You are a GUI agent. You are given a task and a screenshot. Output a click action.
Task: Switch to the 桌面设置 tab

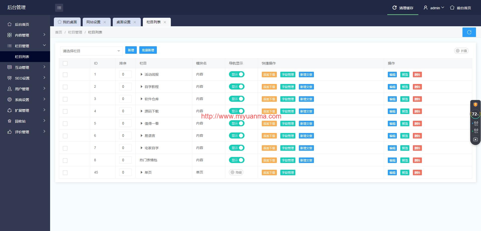coord(124,22)
